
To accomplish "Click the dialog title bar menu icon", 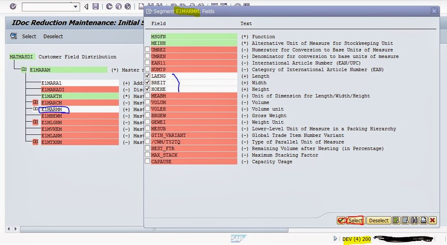I will [149, 12].
